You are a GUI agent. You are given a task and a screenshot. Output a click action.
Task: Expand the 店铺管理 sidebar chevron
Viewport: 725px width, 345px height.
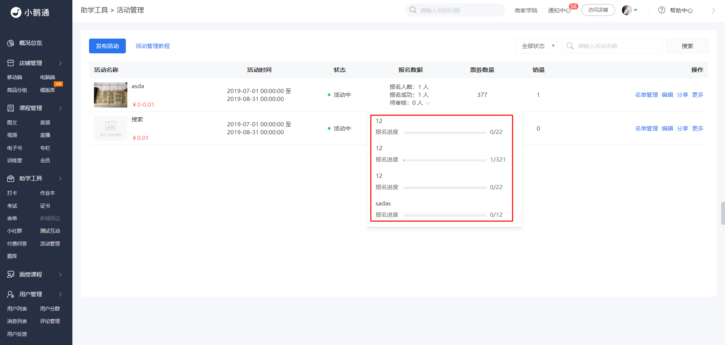pyautogui.click(x=60, y=63)
